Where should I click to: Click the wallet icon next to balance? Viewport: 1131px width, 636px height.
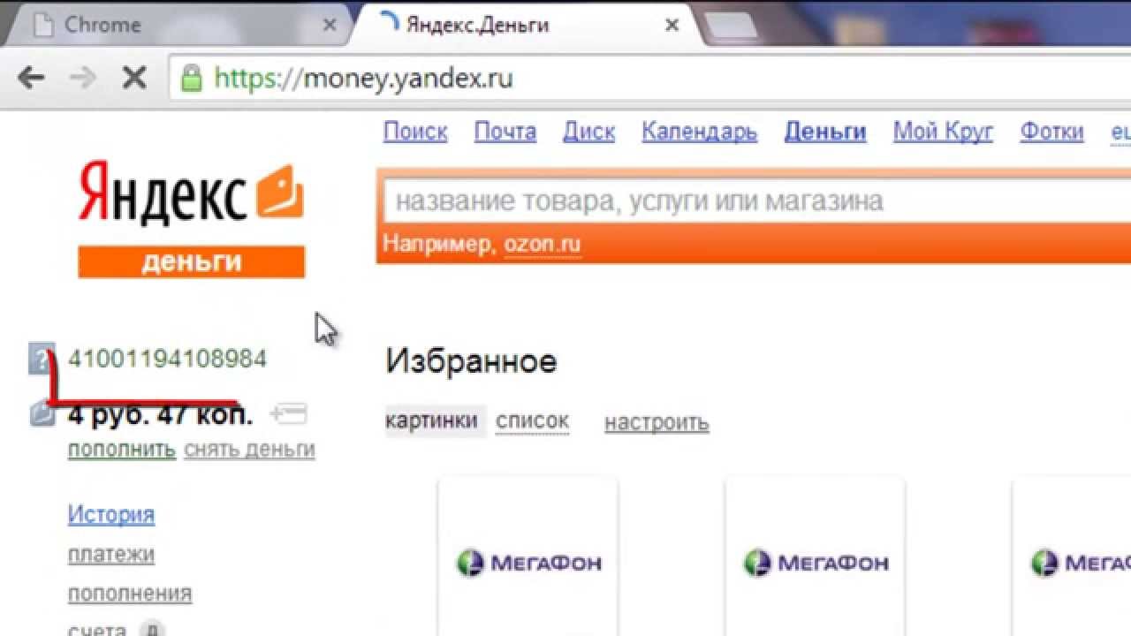(x=42, y=413)
